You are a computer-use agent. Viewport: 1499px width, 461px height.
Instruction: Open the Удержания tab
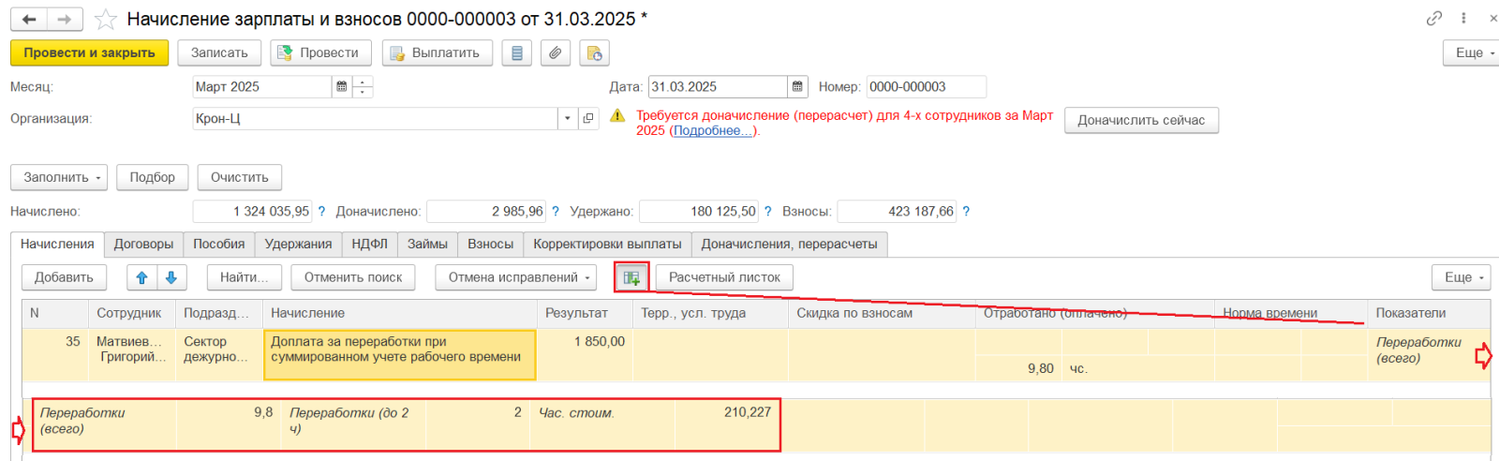(298, 245)
